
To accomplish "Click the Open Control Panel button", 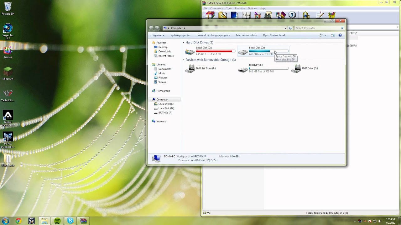I will pyautogui.click(x=274, y=35).
